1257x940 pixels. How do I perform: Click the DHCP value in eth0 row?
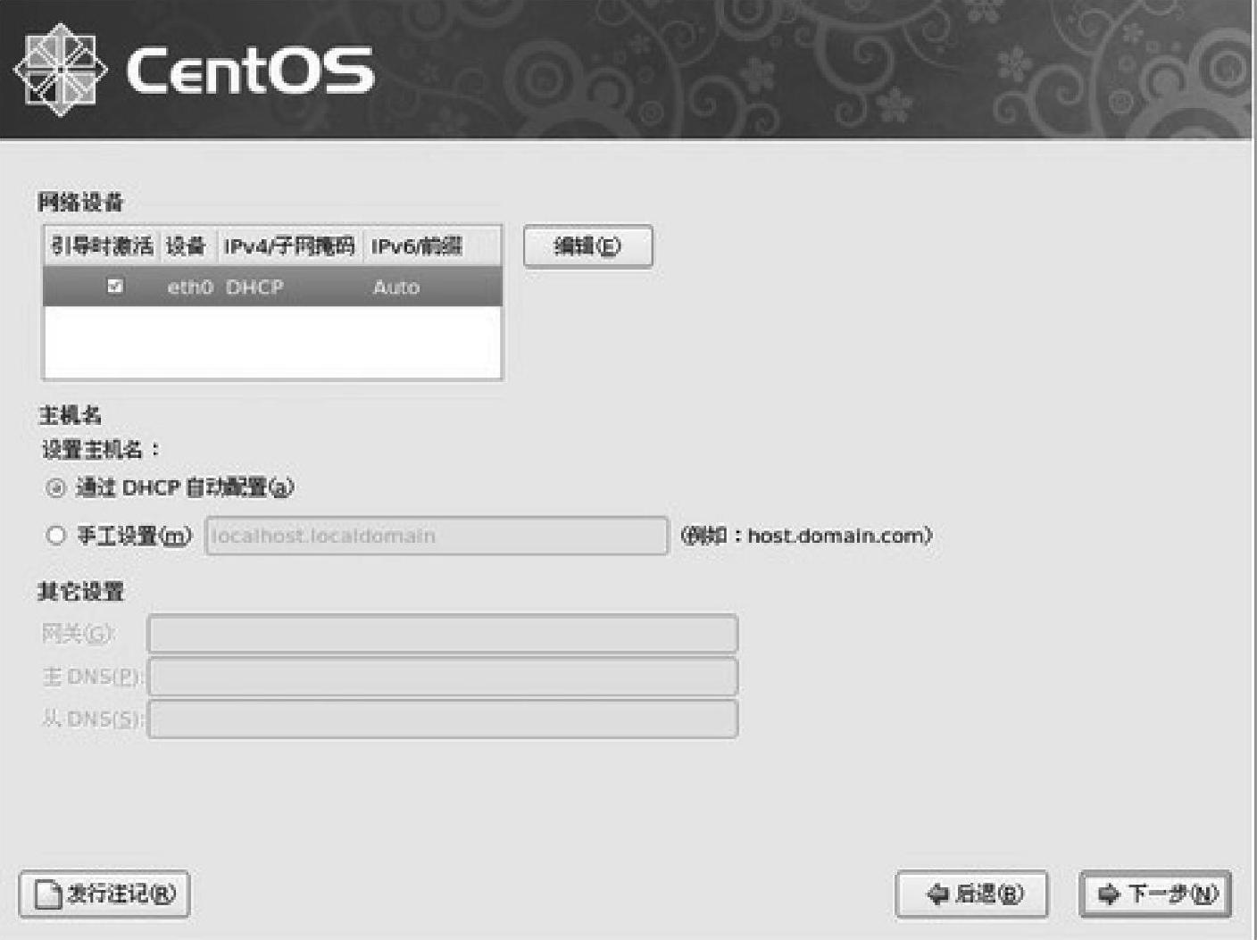click(x=254, y=287)
